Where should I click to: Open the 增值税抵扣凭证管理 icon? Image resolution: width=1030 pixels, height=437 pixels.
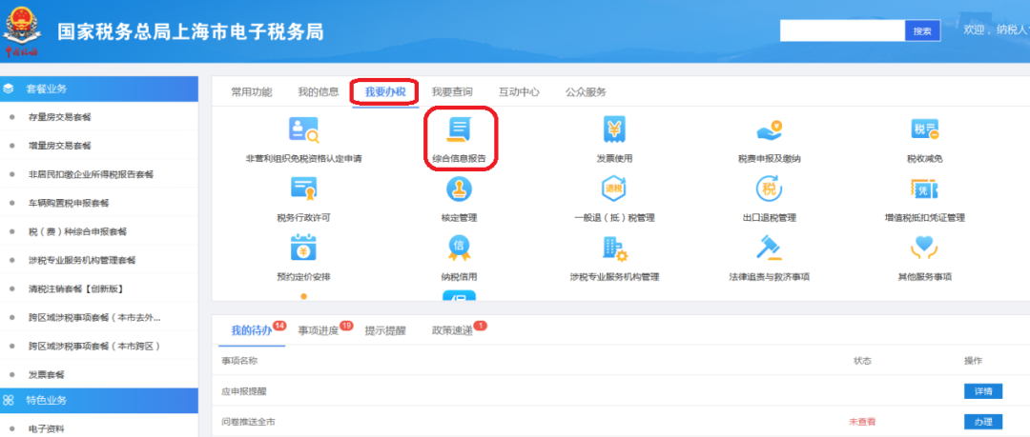pyautogui.click(x=924, y=189)
